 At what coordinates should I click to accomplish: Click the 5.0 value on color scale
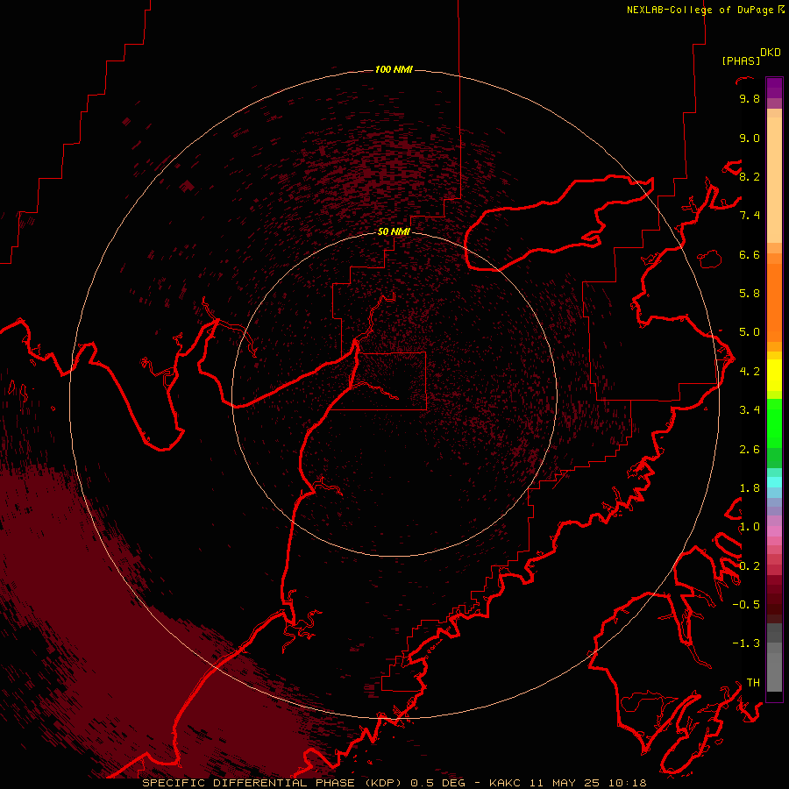click(x=750, y=332)
